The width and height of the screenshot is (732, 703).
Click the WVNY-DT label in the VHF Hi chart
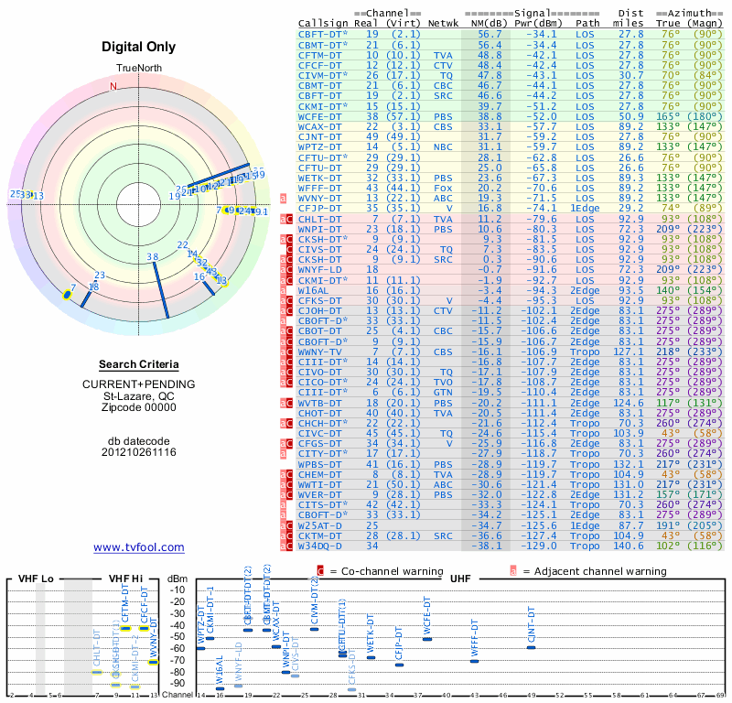154,637
